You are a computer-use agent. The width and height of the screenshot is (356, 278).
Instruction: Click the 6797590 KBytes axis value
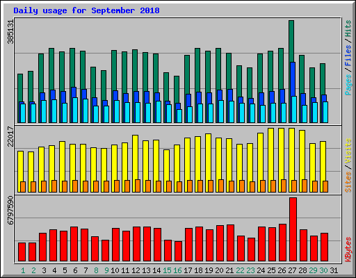click(10, 210)
